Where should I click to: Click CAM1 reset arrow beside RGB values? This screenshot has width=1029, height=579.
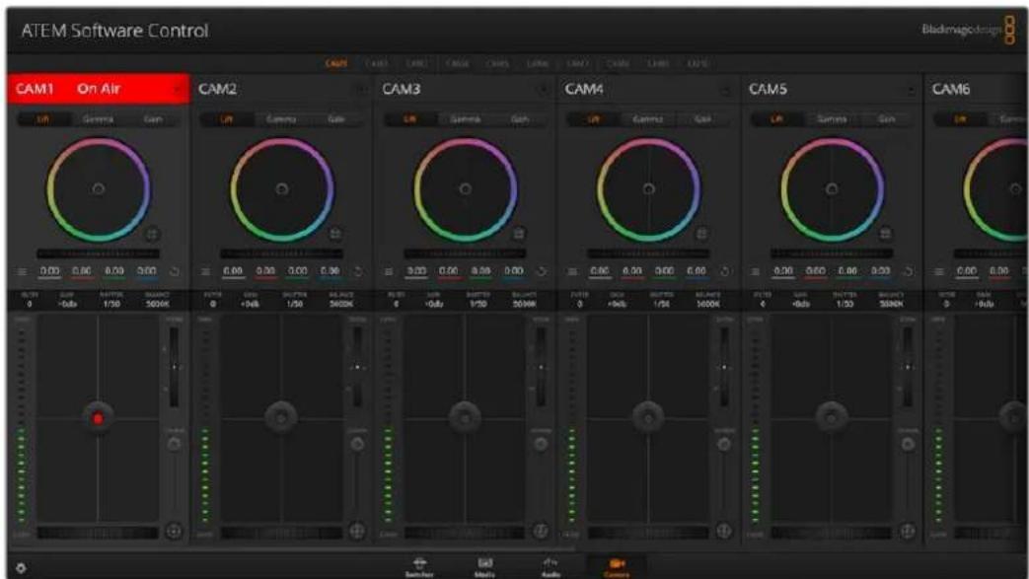tap(175, 271)
